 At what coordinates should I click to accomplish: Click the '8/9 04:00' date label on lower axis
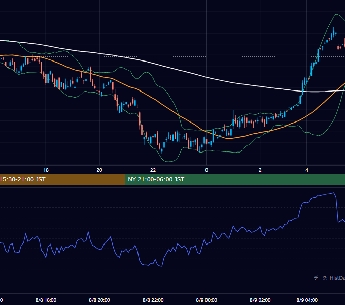[307, 300]
